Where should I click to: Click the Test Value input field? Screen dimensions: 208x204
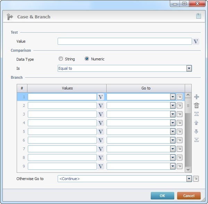(125, 41)
